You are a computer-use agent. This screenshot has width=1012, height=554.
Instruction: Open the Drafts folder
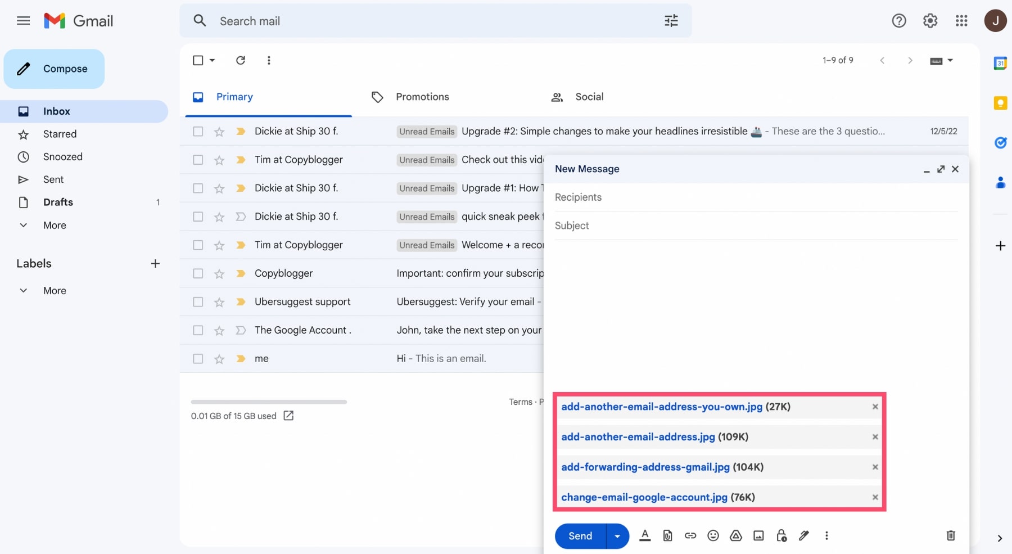pos(58,202)
